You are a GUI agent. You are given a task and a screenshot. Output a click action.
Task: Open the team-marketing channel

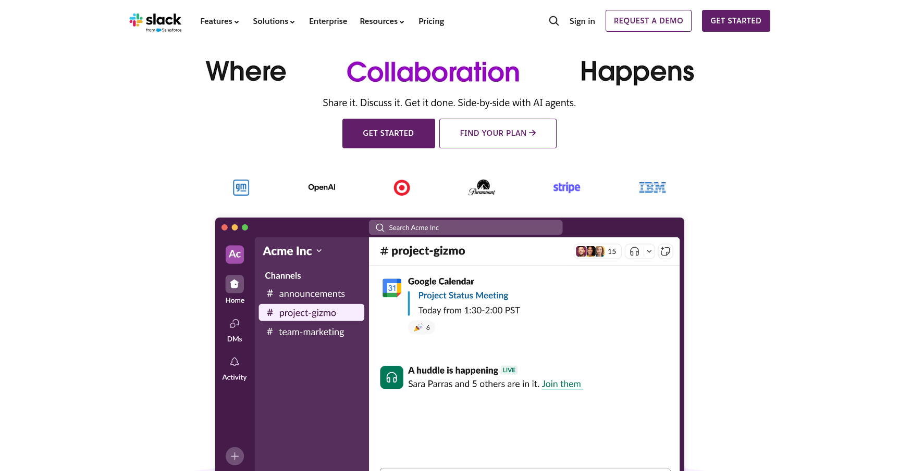click(x=311, y=332)
